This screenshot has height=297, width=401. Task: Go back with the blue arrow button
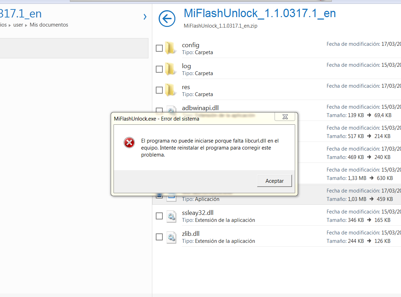coord(167,19)
